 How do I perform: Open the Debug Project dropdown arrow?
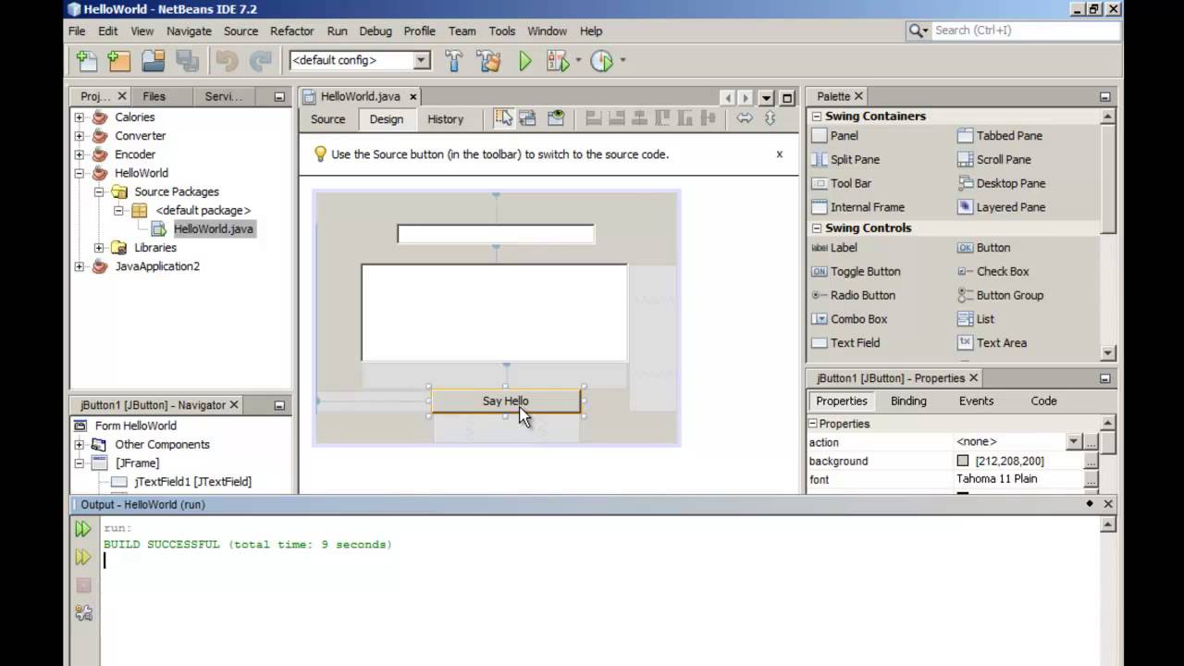(578, 61)
